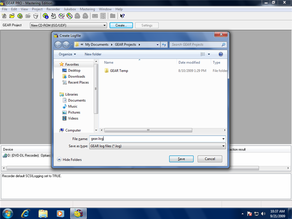Click the context help arrow icon

(122, 16)
